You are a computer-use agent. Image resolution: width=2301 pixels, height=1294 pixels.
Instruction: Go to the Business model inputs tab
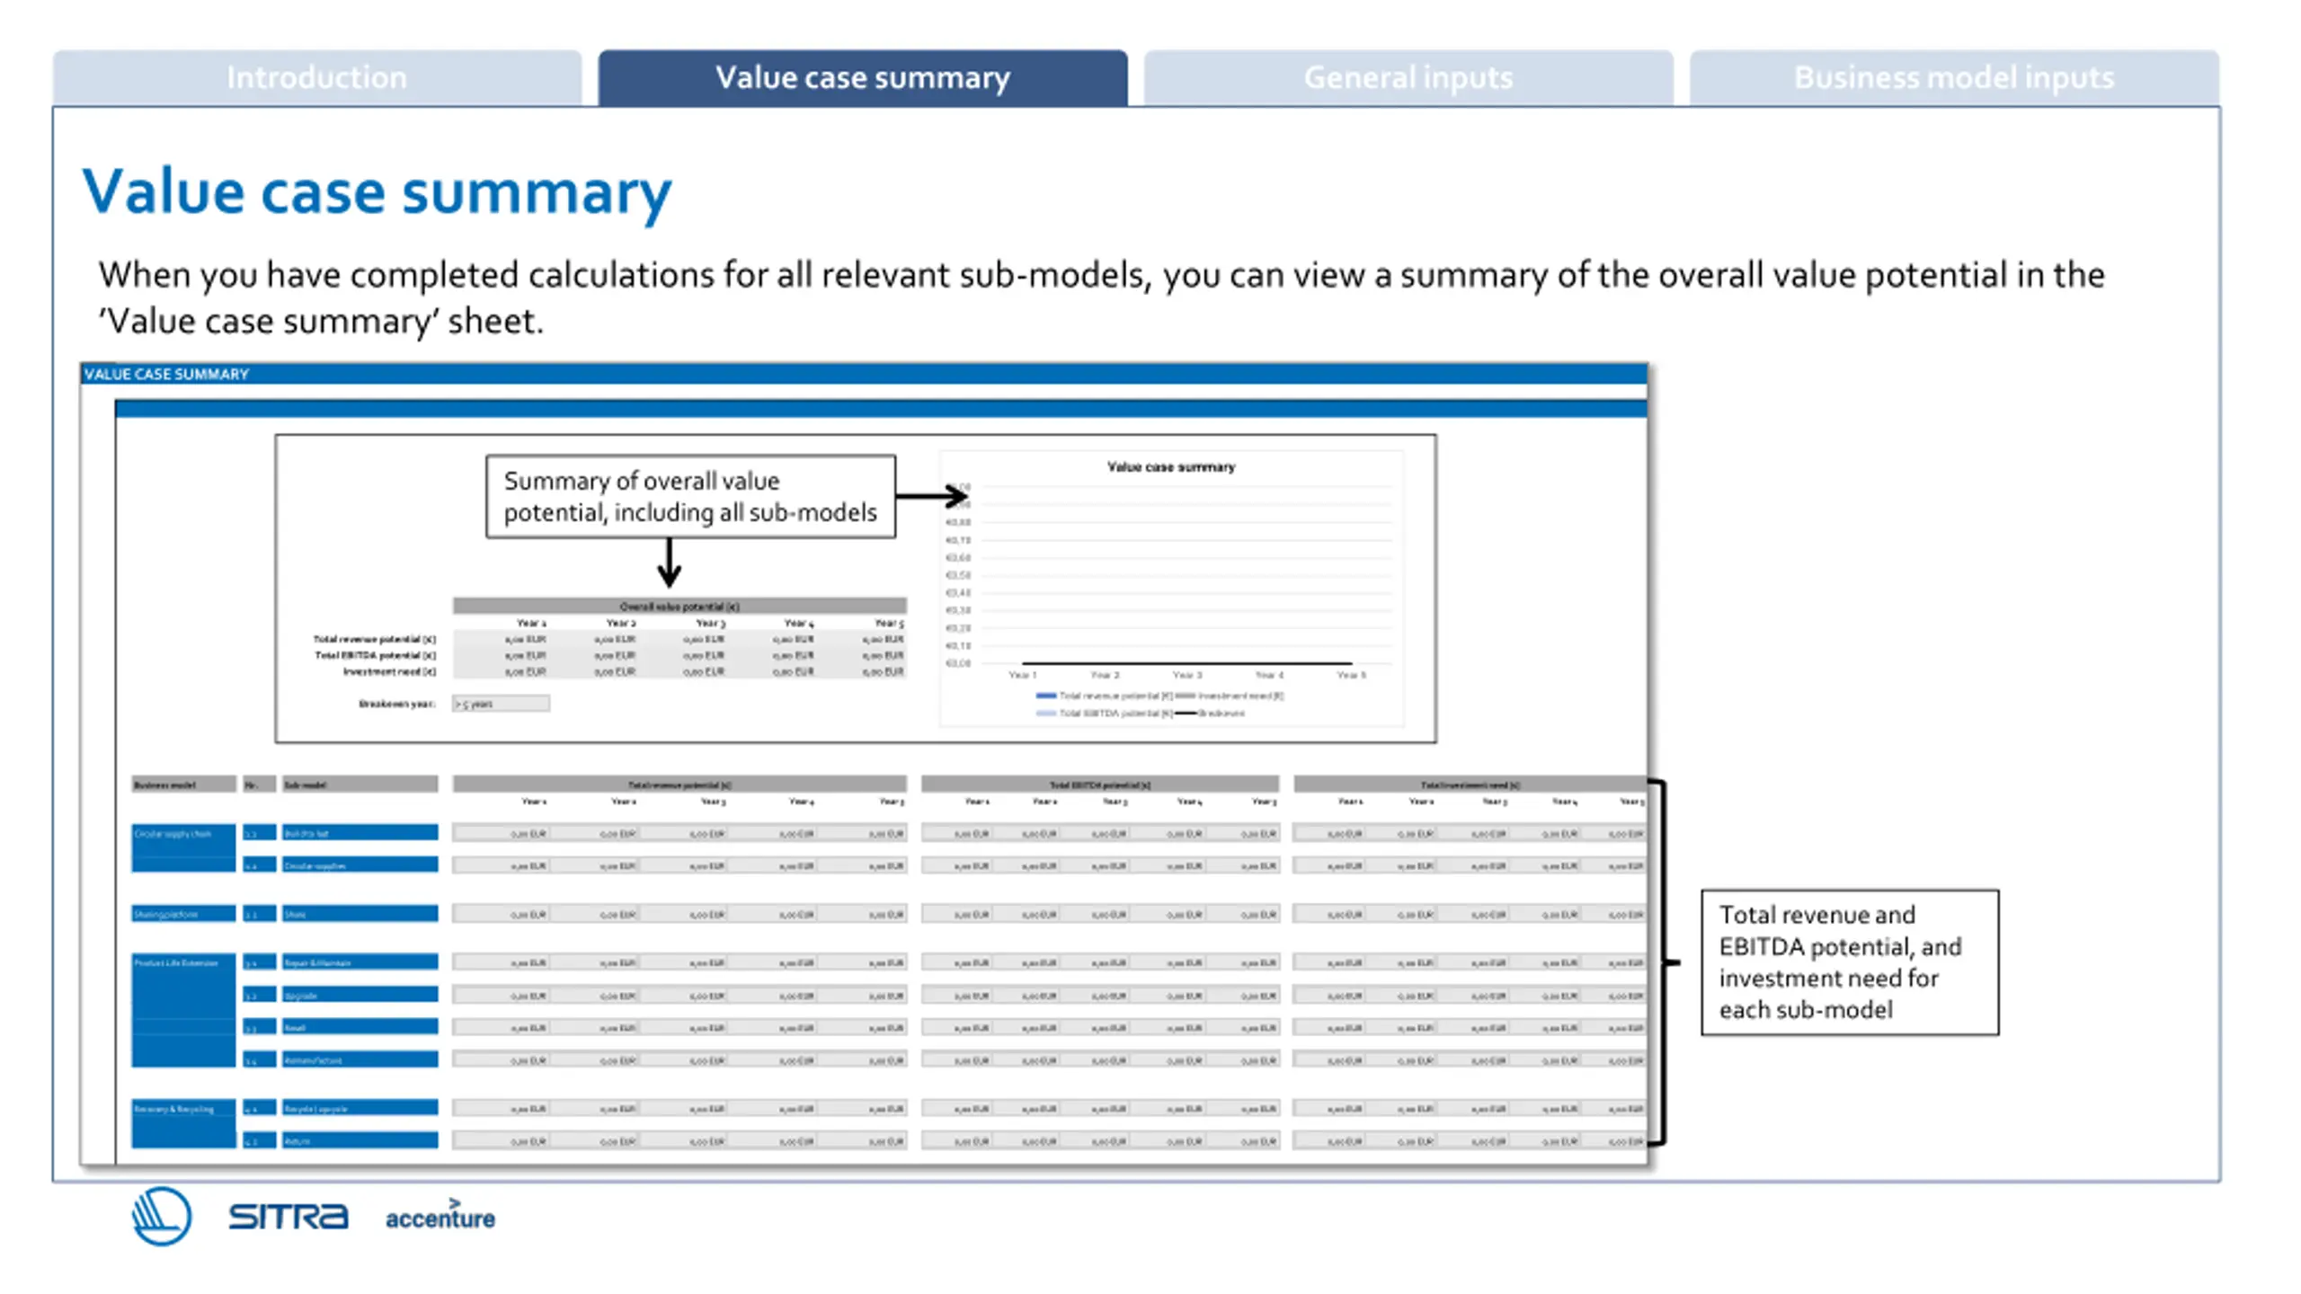[x=1954, y=78]
